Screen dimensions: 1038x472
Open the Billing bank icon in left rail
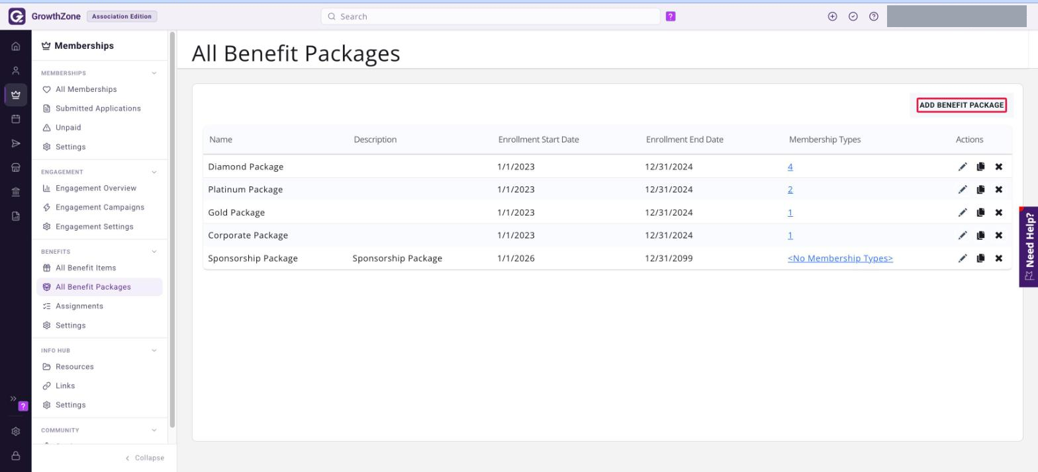[16, 192]
